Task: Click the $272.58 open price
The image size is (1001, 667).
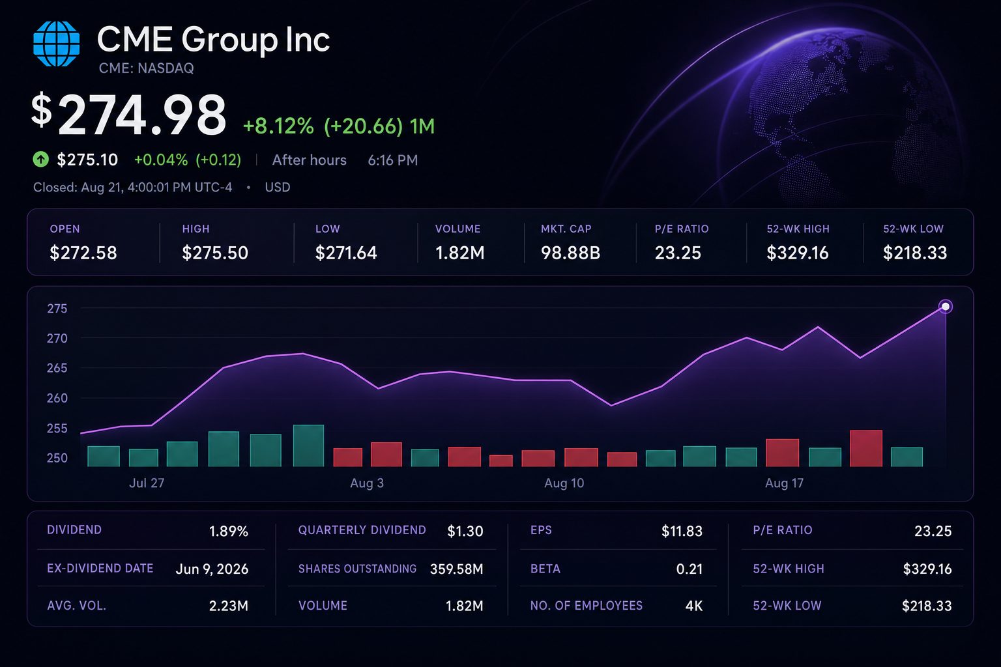Action: tap(83, 253)
